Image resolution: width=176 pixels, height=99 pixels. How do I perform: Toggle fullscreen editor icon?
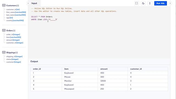[x=136, y=3]
